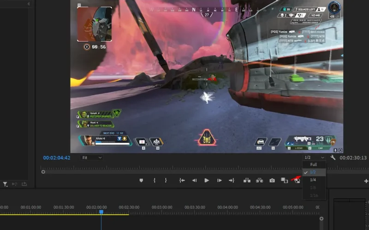Click the Mark In bracket button
The image size is (369, 230).
tap(155, 180)
